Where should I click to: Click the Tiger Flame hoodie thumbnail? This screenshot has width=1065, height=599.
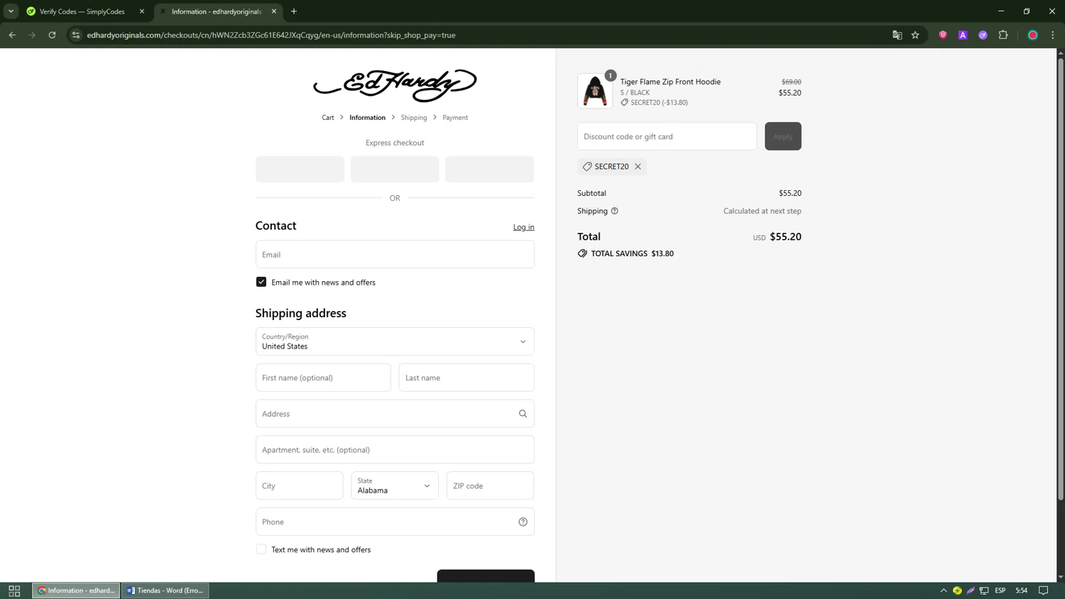pyautogui.click(x=595, y=91)
